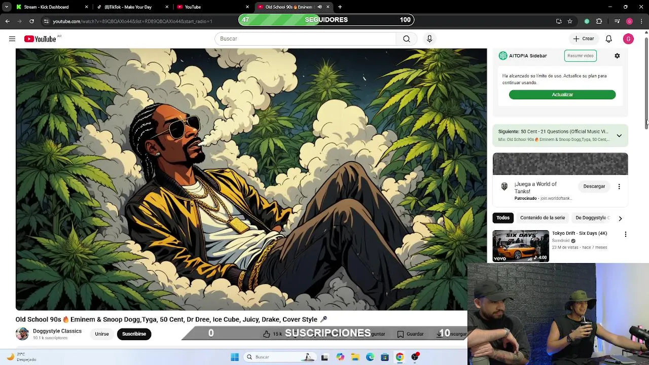649x365 pixels.
Task: Open a new browser tab
Action: click(x=340, y=7)
